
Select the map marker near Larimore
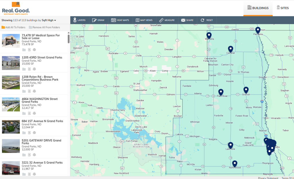tap(231, 145)
